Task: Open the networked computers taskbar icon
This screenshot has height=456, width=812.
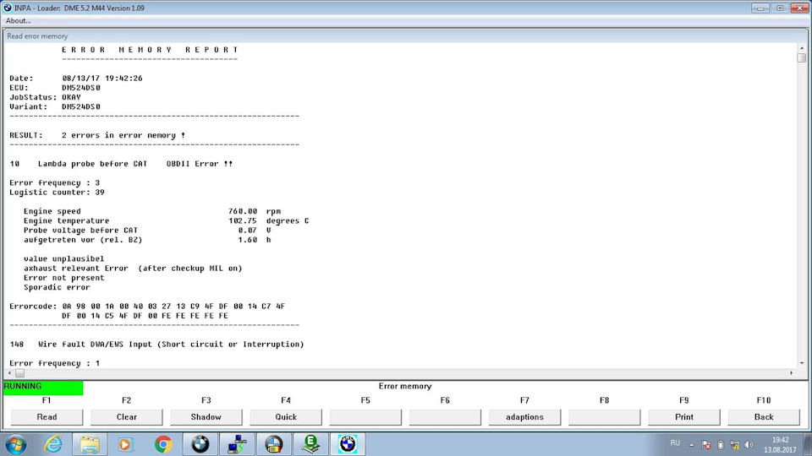Action: point(237,444)
